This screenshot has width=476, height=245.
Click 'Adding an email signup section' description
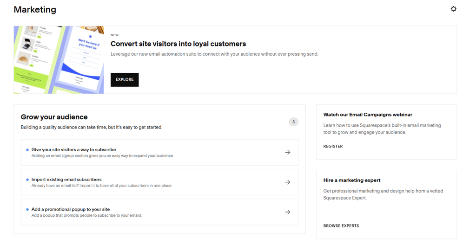click(103, 156)
